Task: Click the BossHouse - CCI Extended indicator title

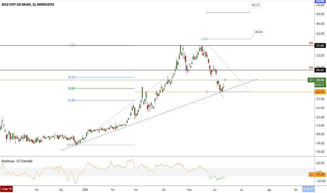Action: (x=17, y=161)
